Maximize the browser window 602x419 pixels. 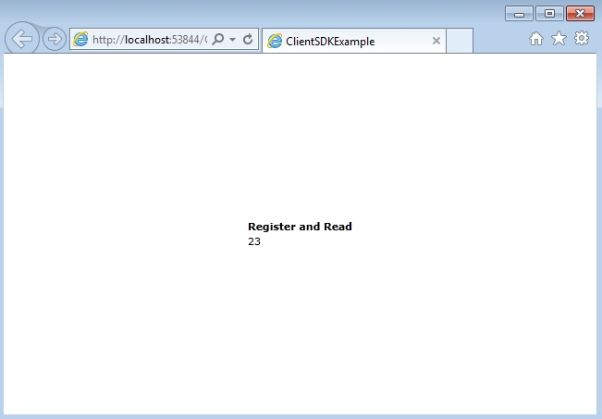[x=550, y=14]
